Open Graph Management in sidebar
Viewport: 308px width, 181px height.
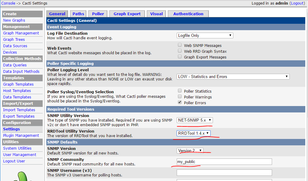pyautogui.click(x=21, y=33)
